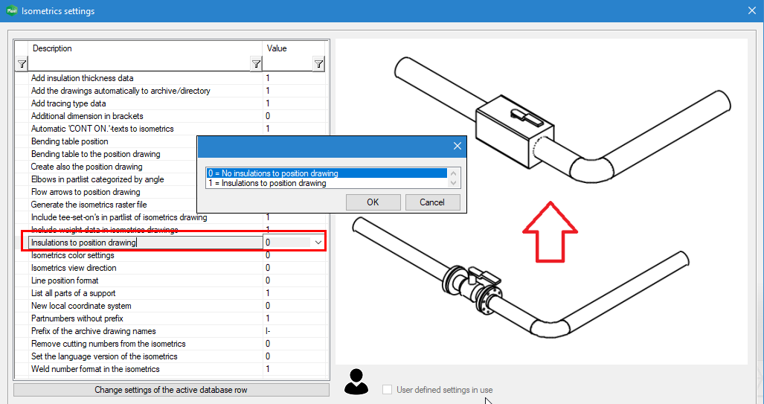
Task: Click Change settings of the active database row
Action: click(x=171, y=390)
